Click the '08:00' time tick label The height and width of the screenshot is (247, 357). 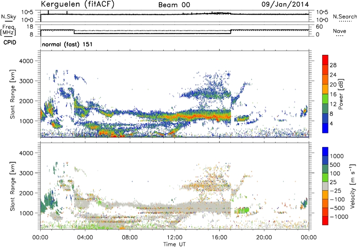point(130,238)
